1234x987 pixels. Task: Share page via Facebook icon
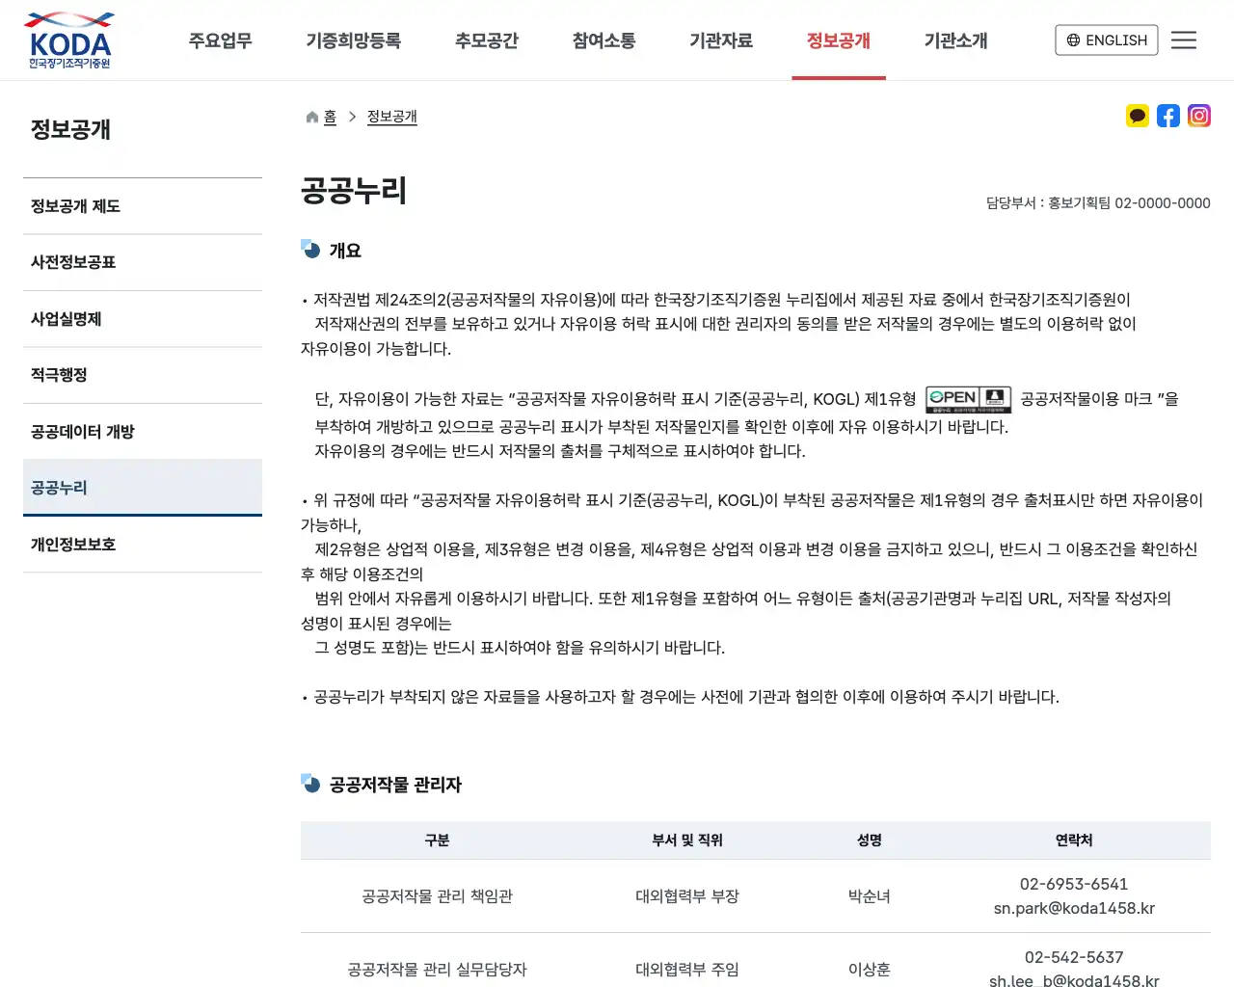(x=1168, y=115)
